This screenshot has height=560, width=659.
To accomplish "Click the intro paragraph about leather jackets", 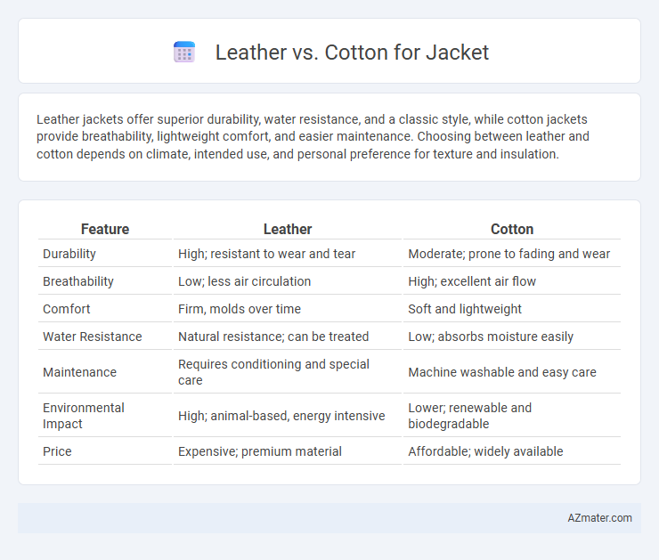I will [x=313, y=136].
